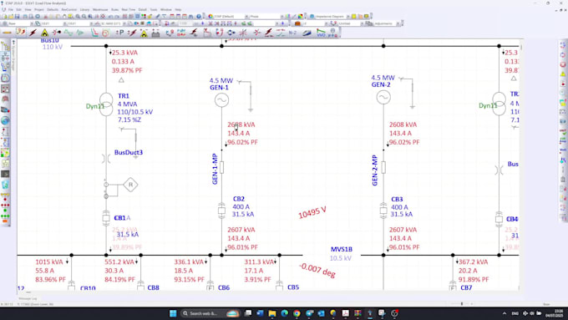Select circuit breaker CB3 symbol
Screen dimensions: 568x320
383,211
